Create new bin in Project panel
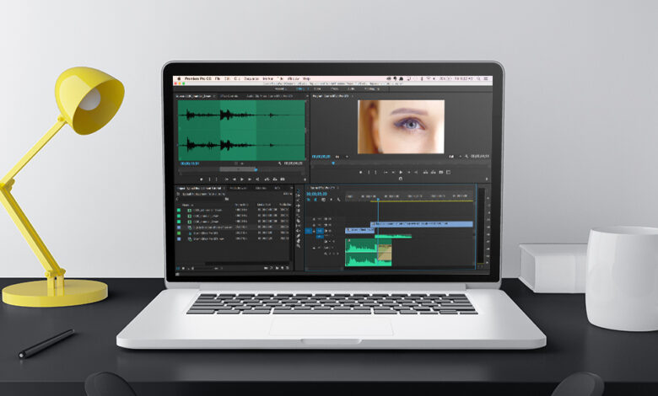Screen dimensions: 658x396 [277, 268]
